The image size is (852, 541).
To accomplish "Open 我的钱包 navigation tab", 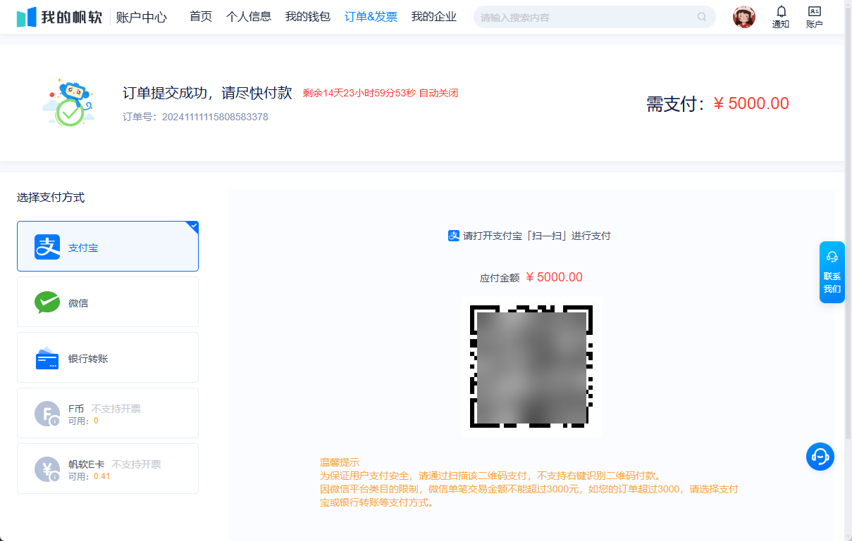I will (x=308, y=17).
